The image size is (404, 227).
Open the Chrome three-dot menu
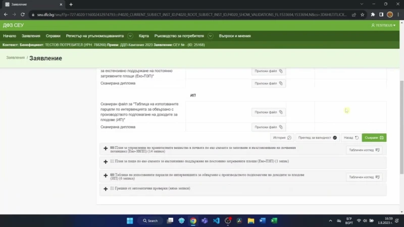(x=398, y=15)
